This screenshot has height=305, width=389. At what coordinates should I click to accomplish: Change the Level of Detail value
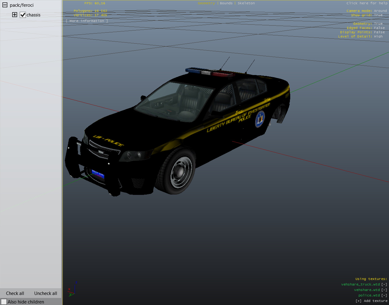pyautogui.click(x=378, y=37)
